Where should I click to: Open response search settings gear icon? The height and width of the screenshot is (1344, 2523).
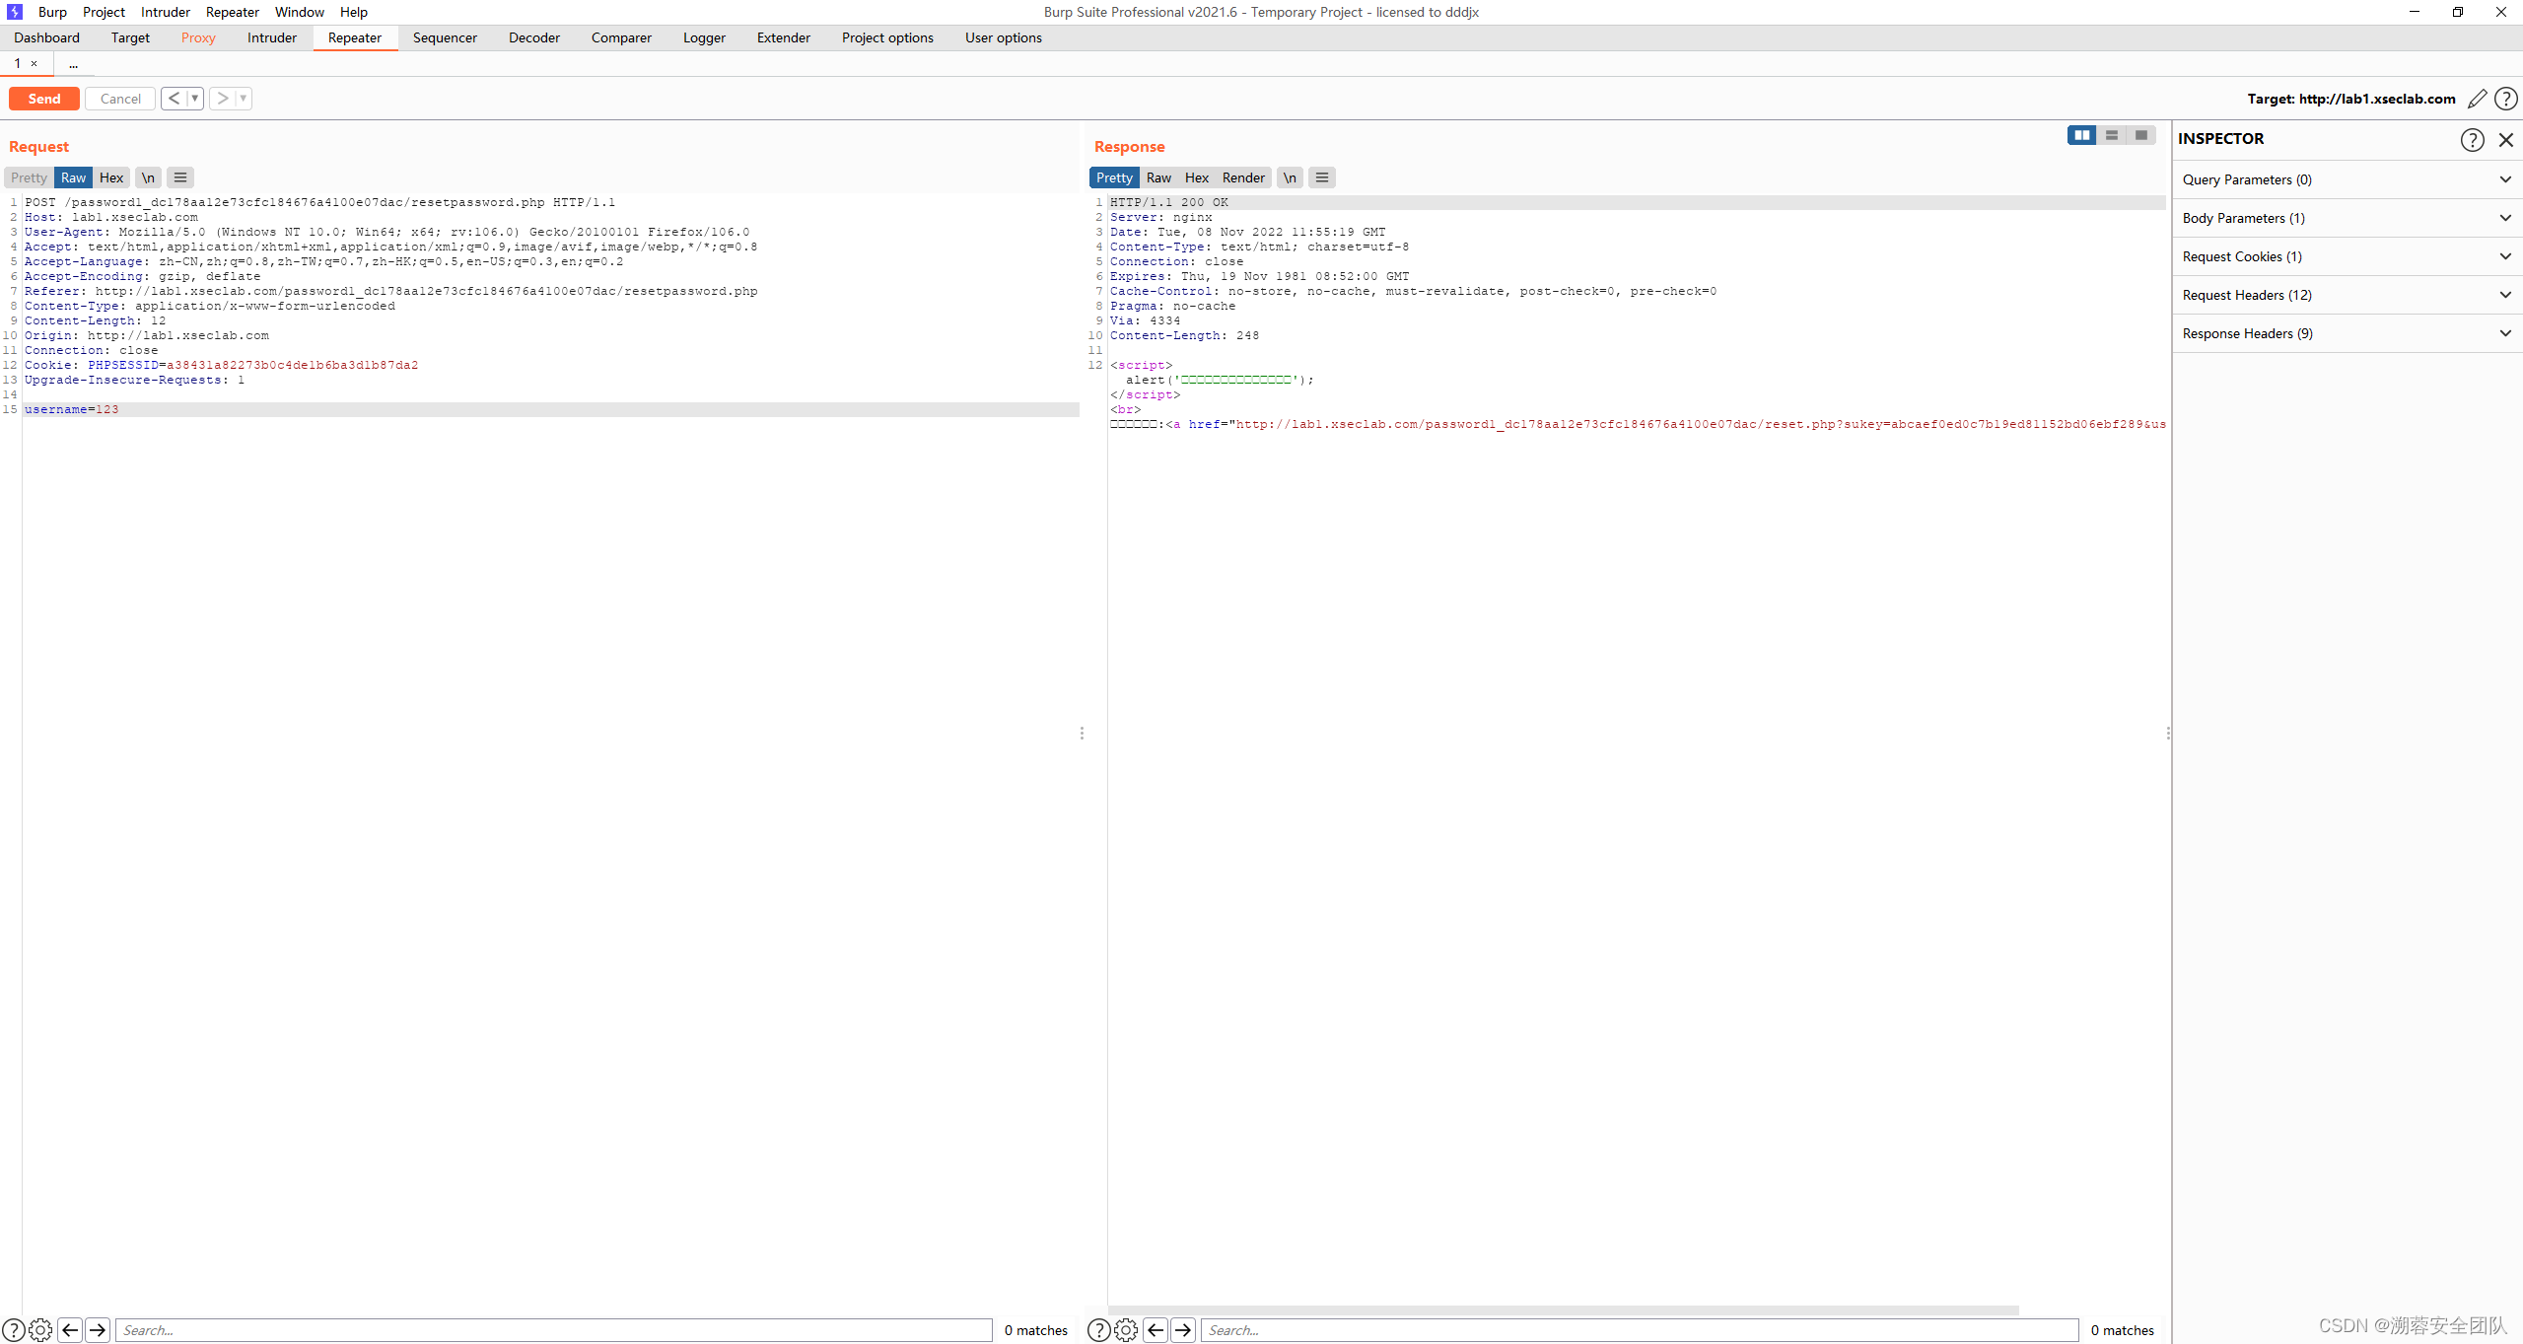coord(1126,1330)
